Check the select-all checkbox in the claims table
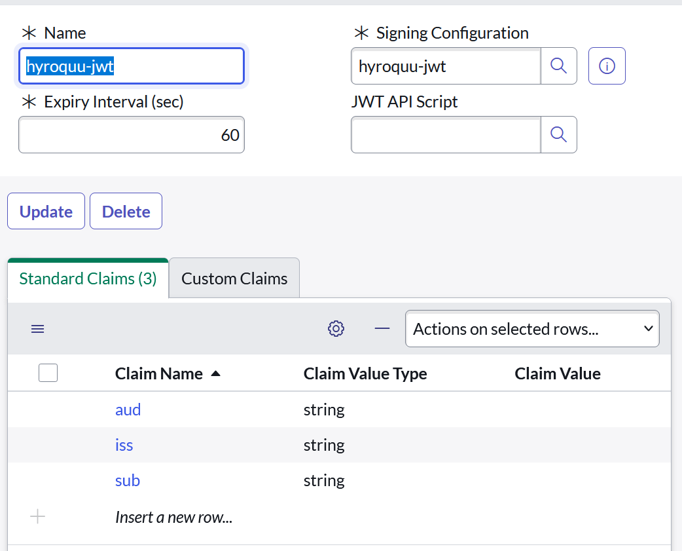 (x=48, y=372)
